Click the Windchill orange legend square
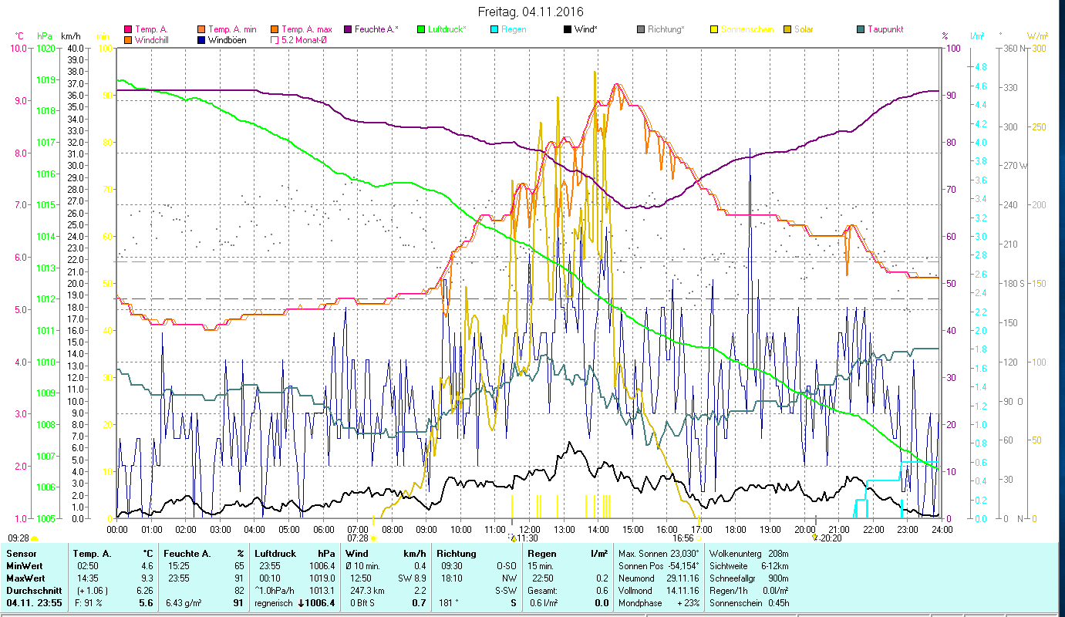The image size is (1065, 617). click(x=128, y=39)
